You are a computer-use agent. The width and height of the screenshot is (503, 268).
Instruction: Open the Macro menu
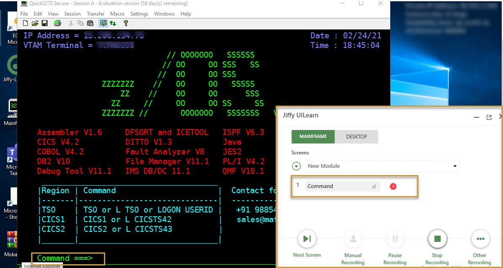117,13
